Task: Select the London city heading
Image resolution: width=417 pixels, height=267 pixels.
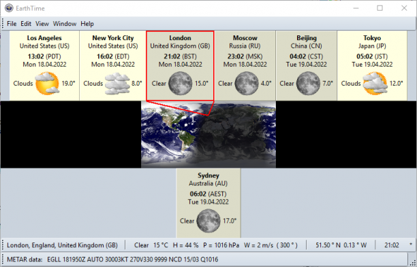Action: point(180,38)
